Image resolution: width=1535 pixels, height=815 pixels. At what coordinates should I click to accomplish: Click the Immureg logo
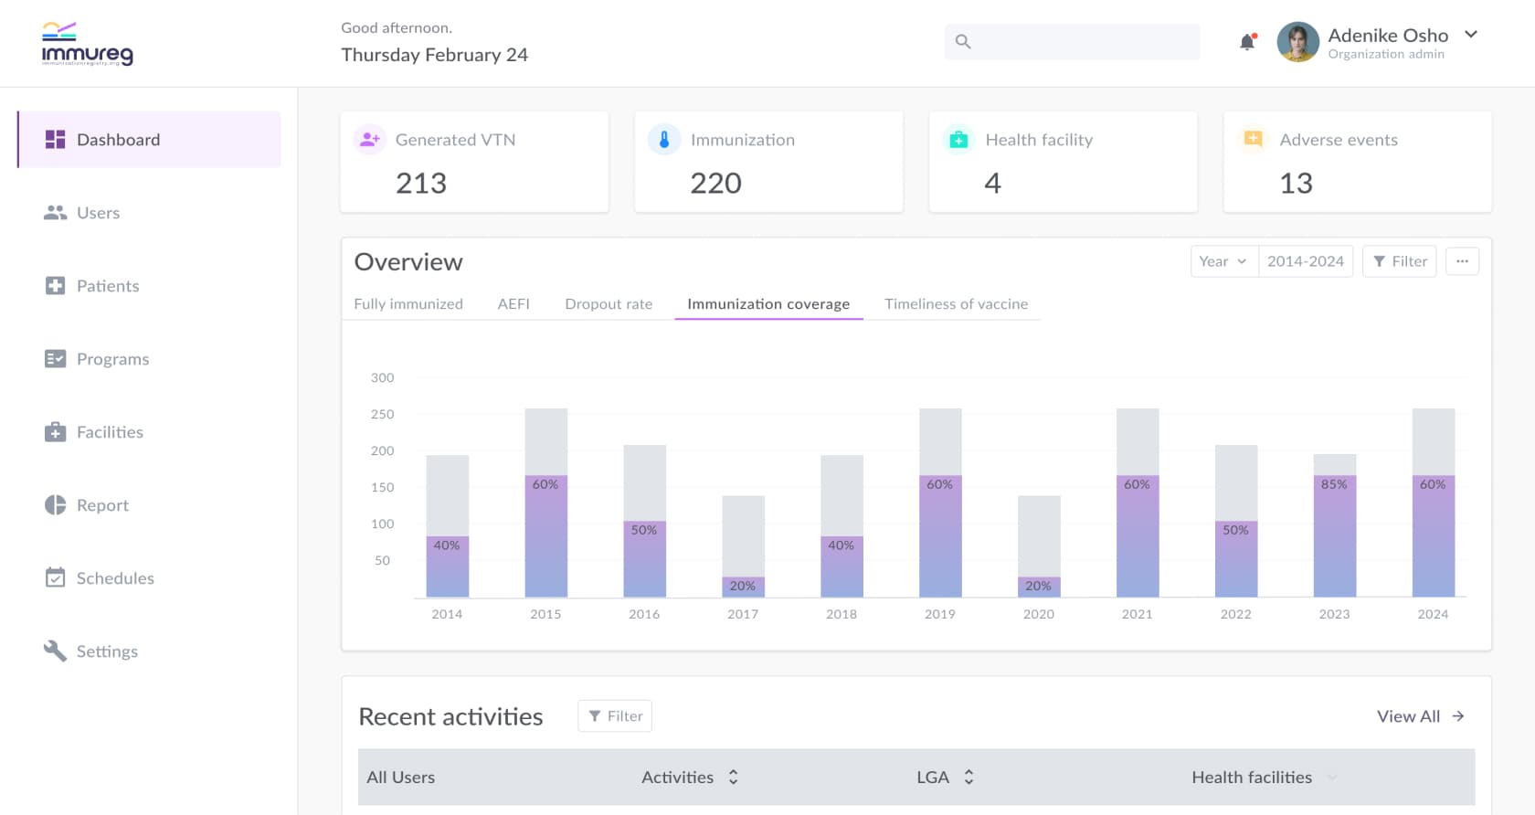(87, 44)
